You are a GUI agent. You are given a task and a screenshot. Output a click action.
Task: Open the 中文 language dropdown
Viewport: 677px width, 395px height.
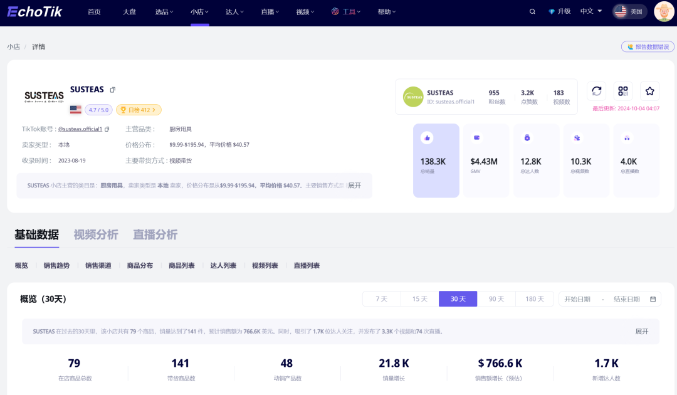[x=591, y=11]
